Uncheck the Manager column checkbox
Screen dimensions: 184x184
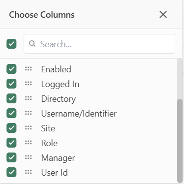(x=11, y=157)
